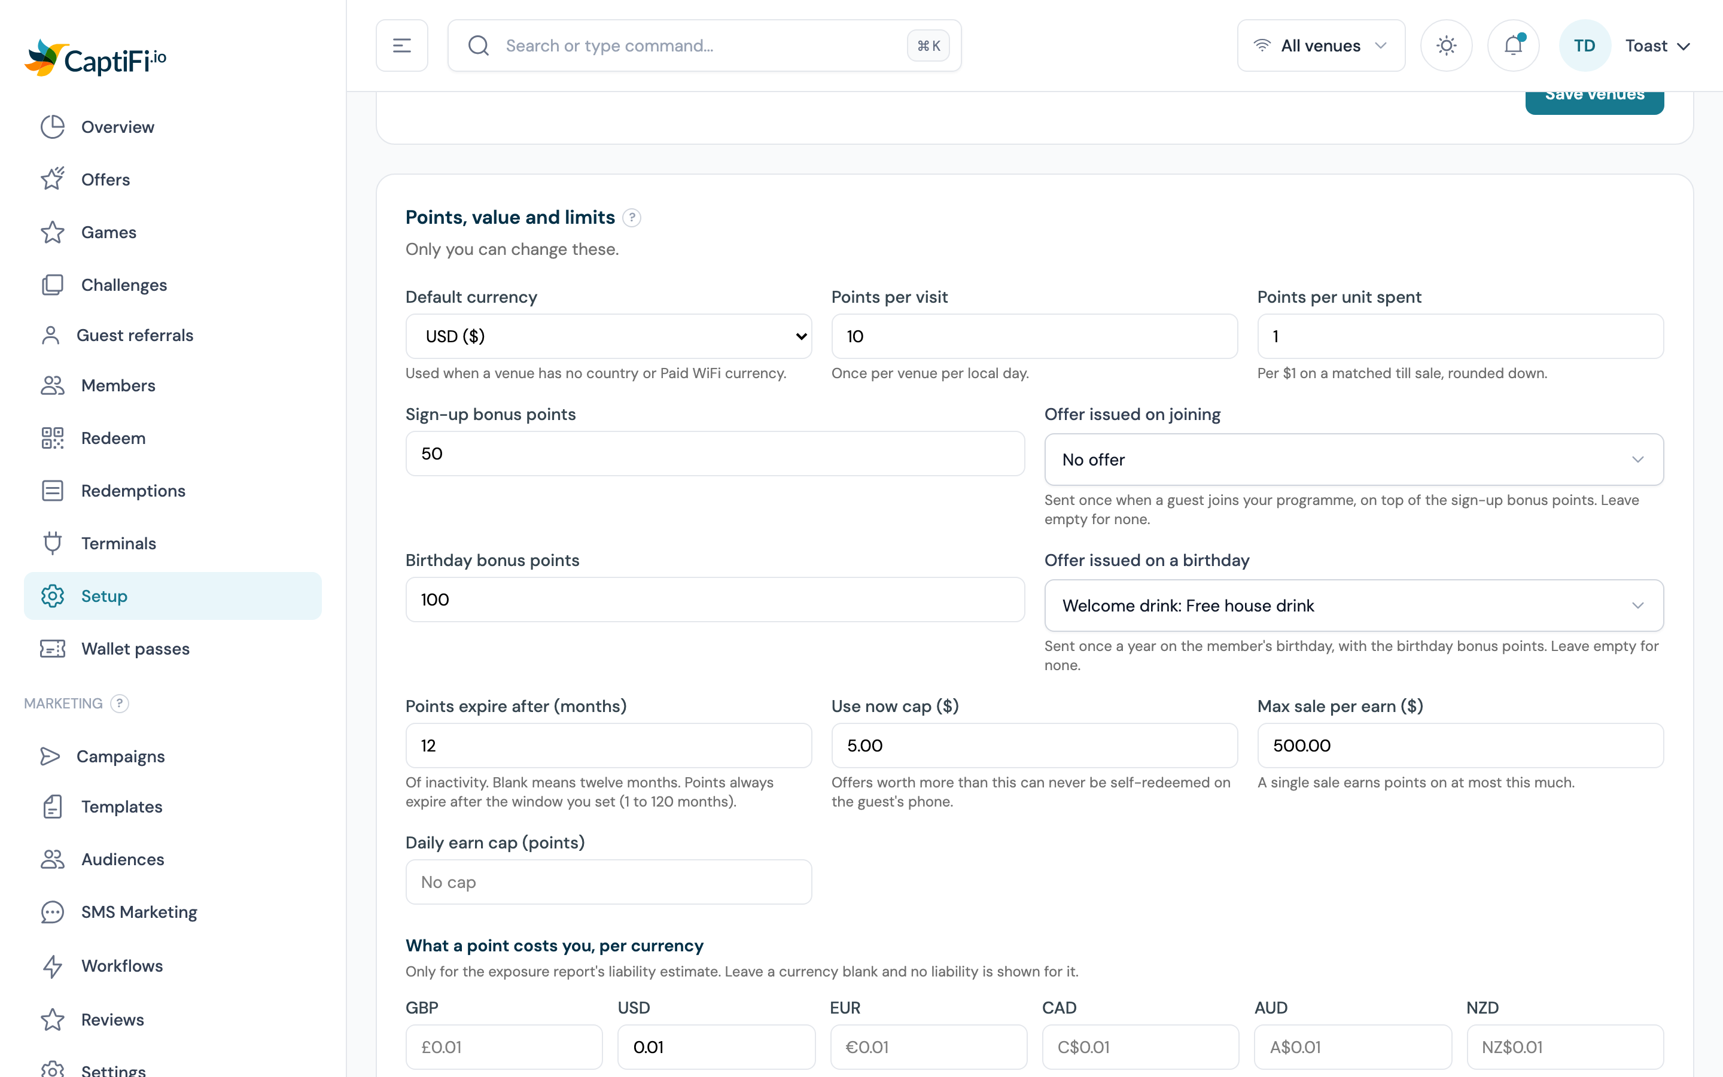Image resolution: width=1723 pixels, height=1077 pixels.
Task: Click the Redemptions list icon
Action: (52, 491)
